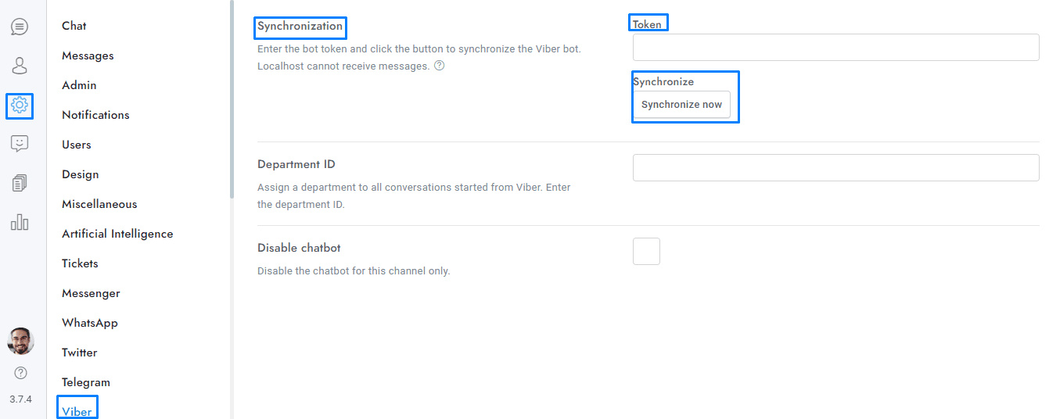Image resolution: width=1049 pixels, height=419 pixels.
Task: Click the settings gear icon
Action: point(20,105)
